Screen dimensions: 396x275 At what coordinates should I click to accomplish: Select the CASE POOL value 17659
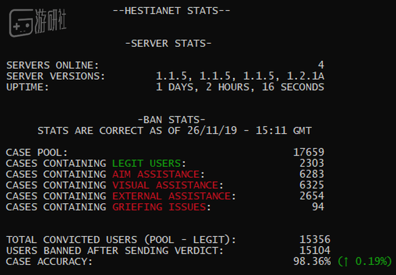point(308,152)
